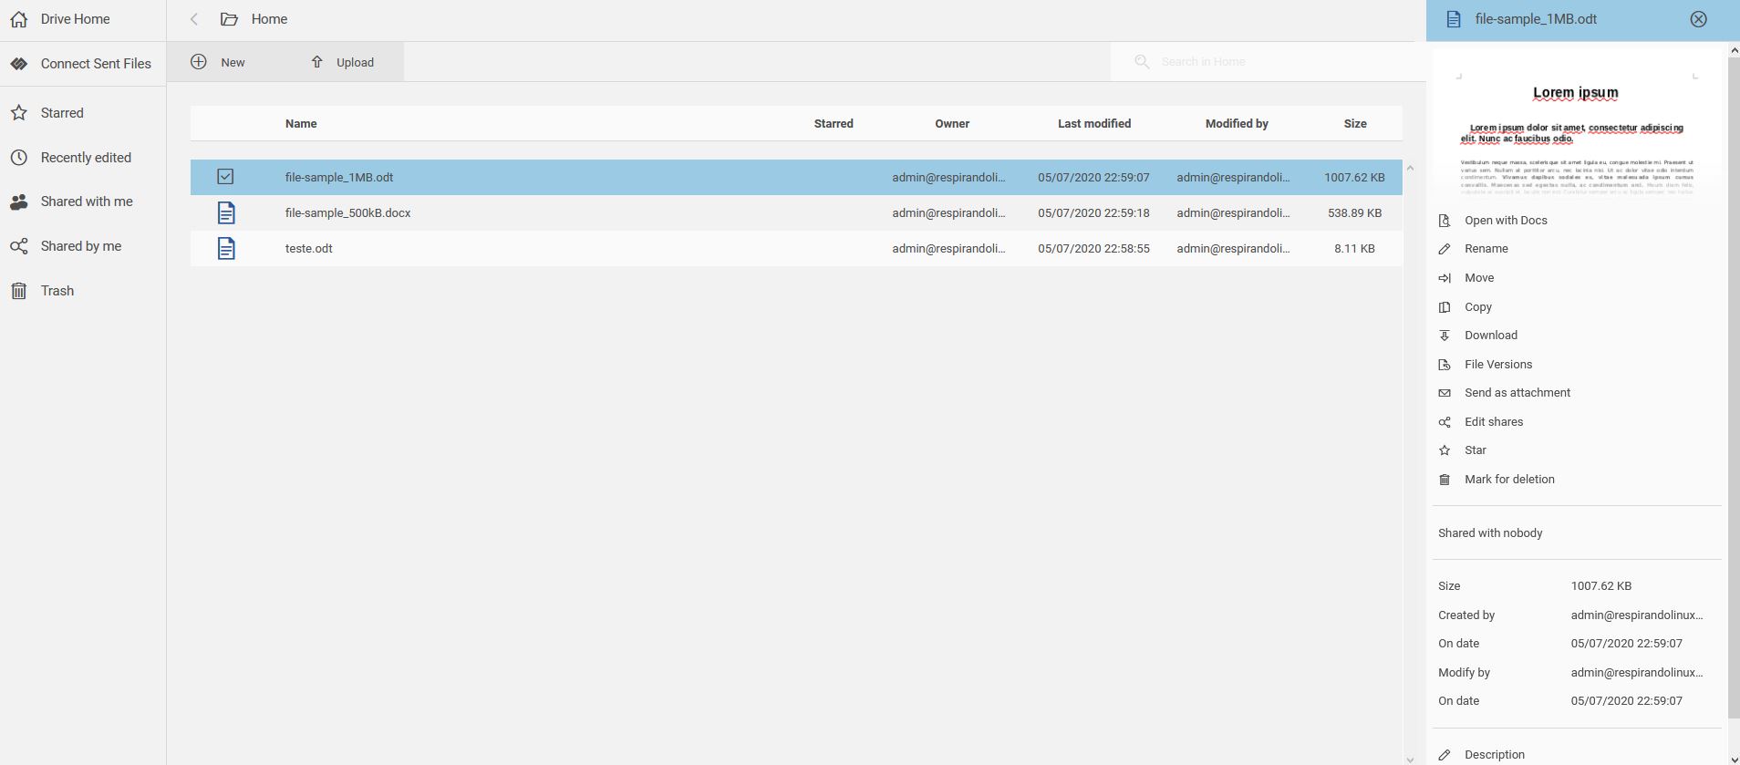
Task: Open the Trash folder icon
Action: (x=19, y=291)
